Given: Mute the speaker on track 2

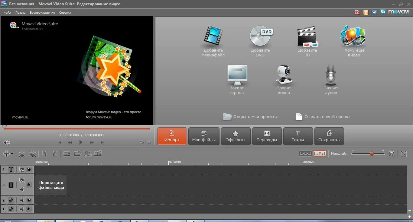Looking at the screenshot, I should click(22, 200).
